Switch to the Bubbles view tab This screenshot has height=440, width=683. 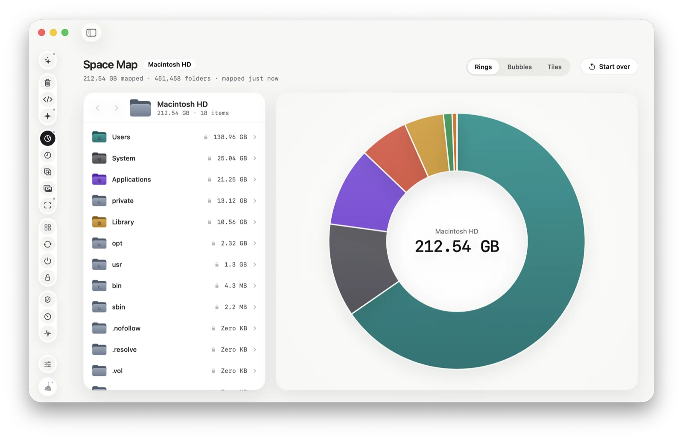[x=520, y=67]
